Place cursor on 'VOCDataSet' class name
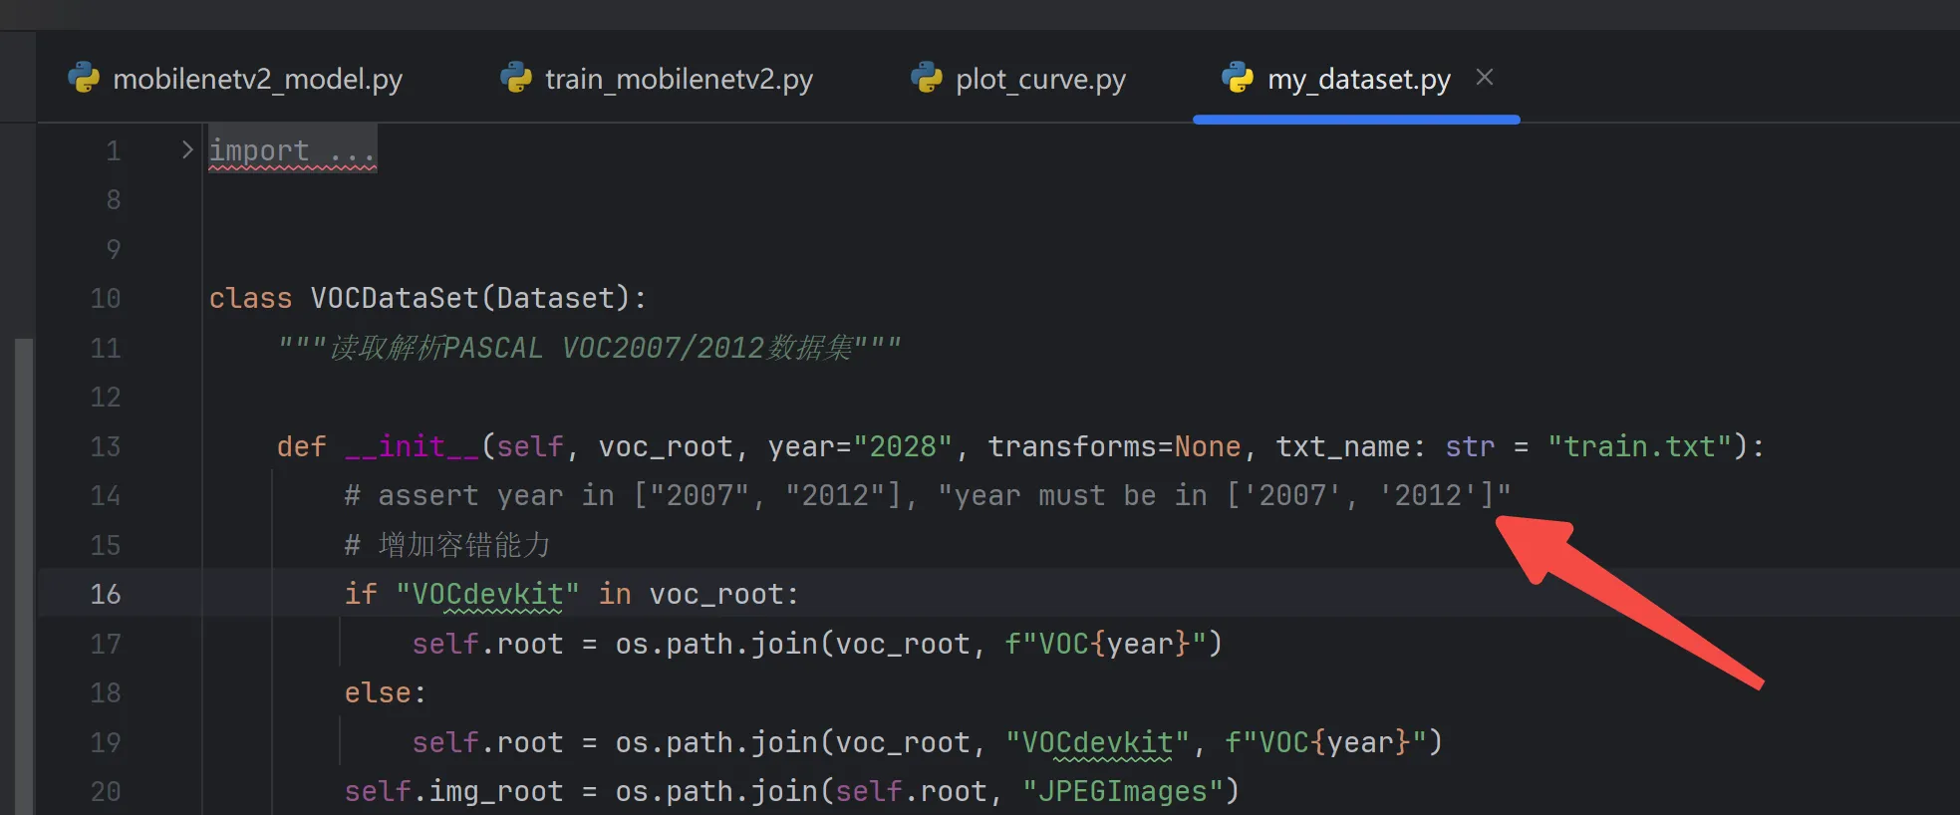The image size is (1960, 815). [x=396, y=299]
